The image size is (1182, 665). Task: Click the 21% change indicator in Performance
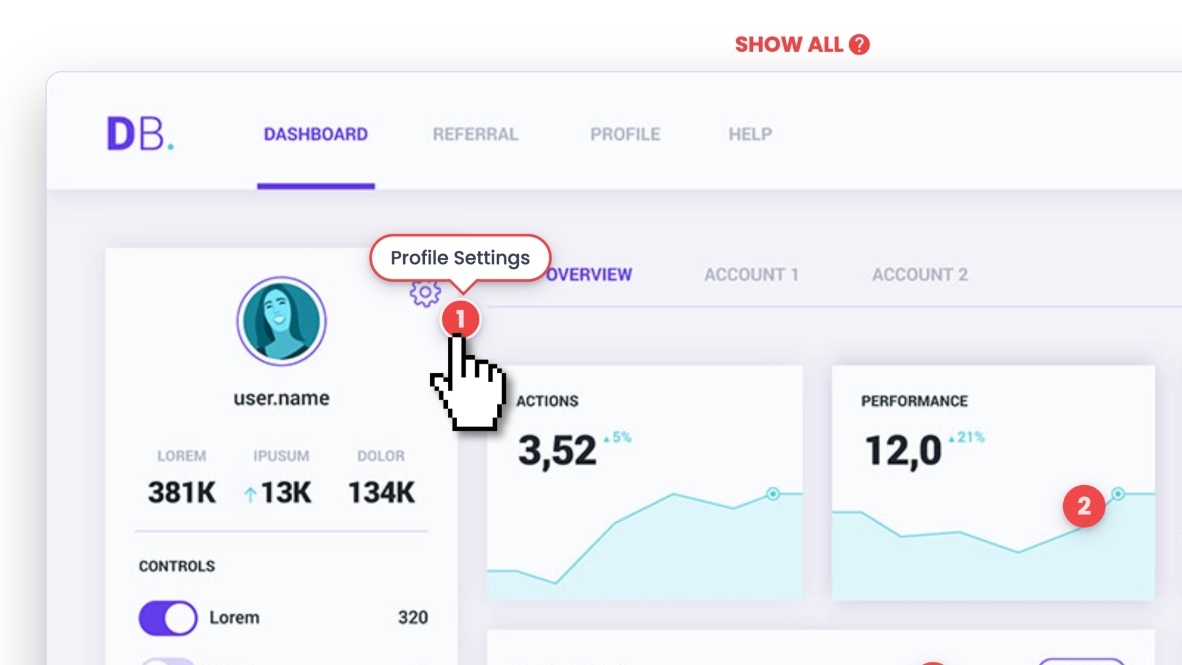967,437
